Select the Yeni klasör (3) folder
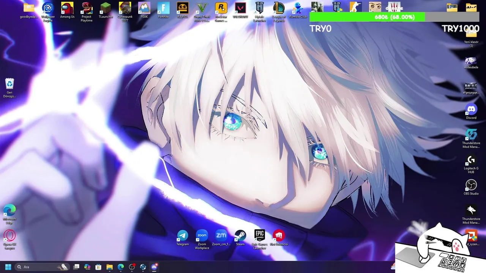The image size is (486, 273). 471,34
